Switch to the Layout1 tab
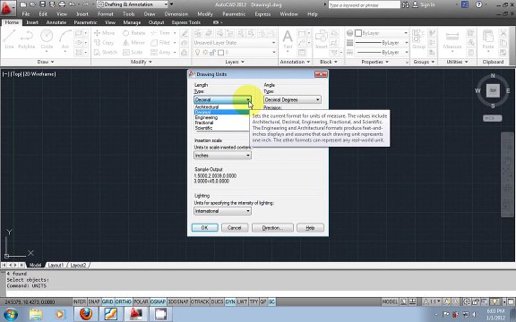The width and height of the screenshot is (516, 322). (56, 265)
